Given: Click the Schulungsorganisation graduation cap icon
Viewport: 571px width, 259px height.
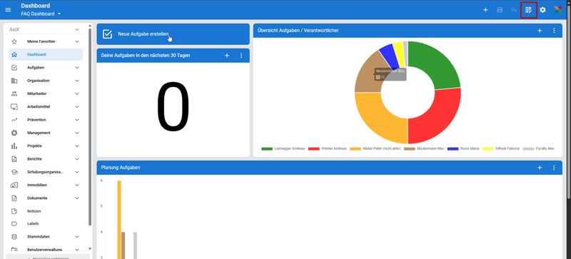Looking at the screenshot, I should click(14, 172).
